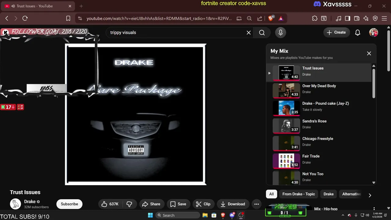The height and width of the screenshot is (220, 391).
Task: Open the tab search icon in toolbar
Action: tap(324, 18)
